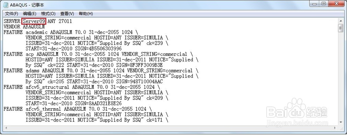The width and height of the screenshot is (347, 135).
Task: Minimize the Notepad window
Action: pos(314,4)
